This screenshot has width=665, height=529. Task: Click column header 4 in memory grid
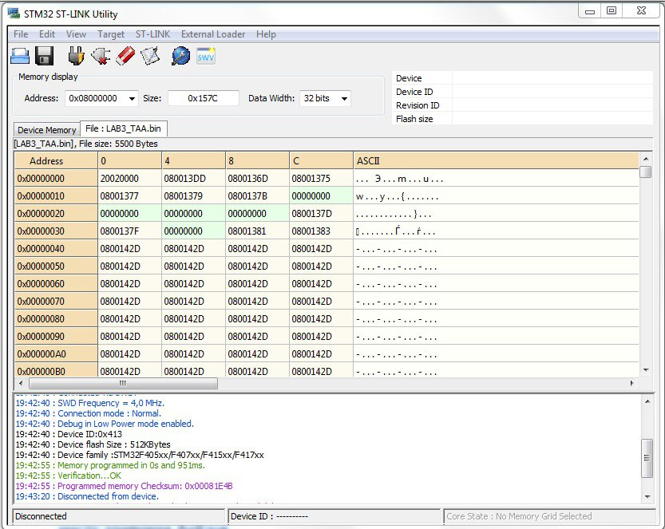(193, 161)
